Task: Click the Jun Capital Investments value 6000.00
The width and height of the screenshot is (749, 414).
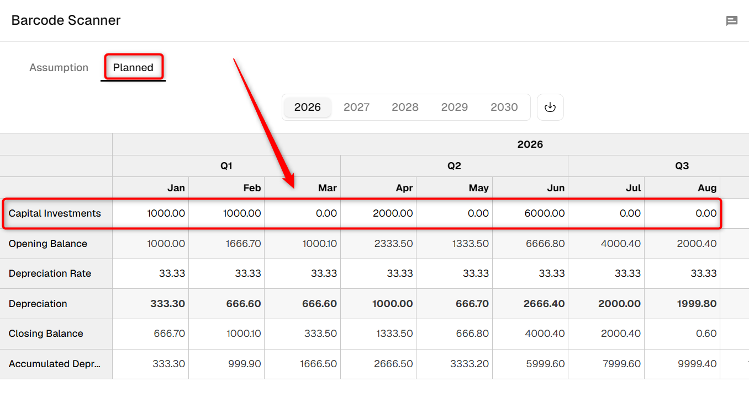Action: click(x=545, y=213)
